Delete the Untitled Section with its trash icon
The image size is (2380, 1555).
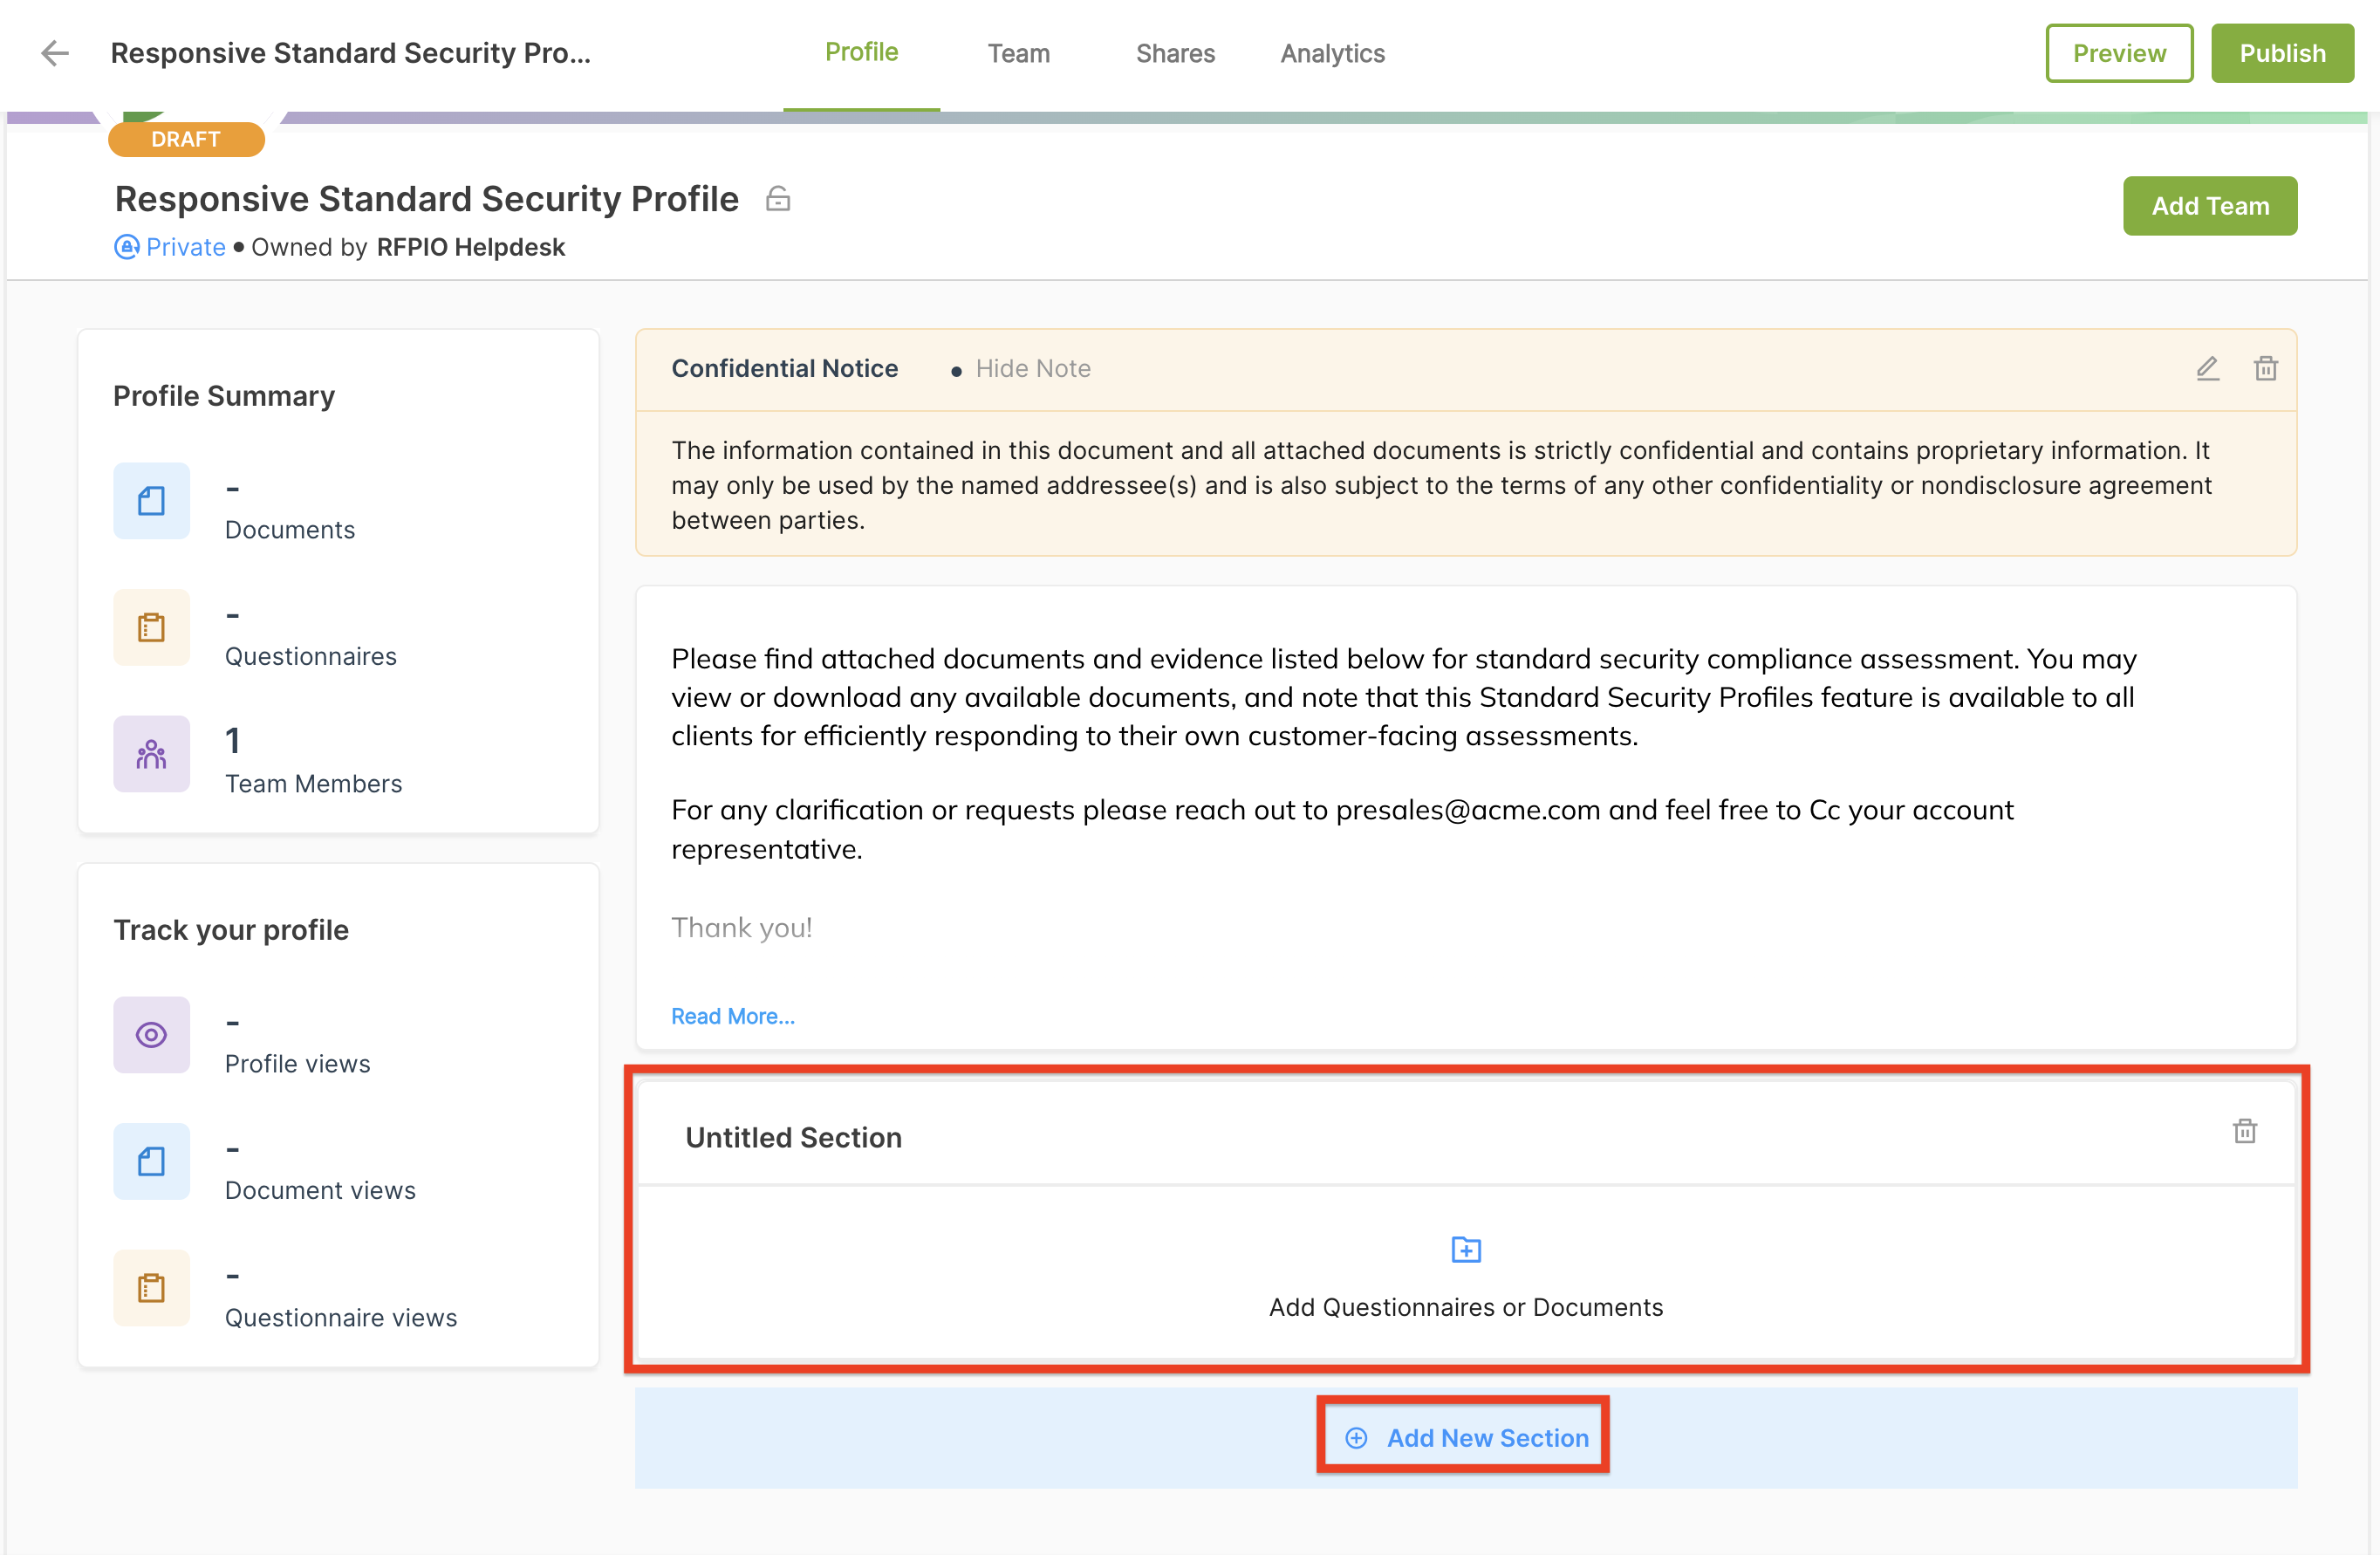[x=2244, y=1131]
